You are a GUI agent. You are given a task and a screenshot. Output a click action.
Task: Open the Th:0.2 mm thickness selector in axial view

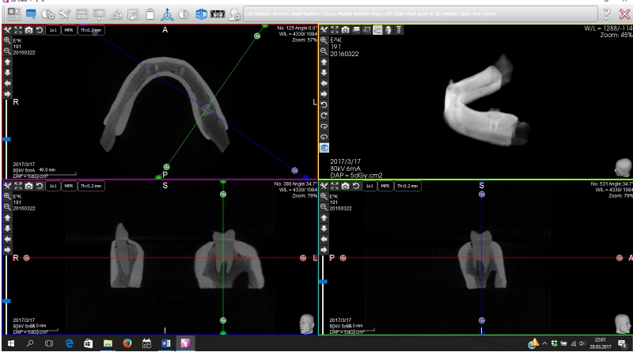pos(91,30)
